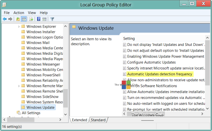Click the Windows SideShow folder icon
This screenshot has width=212, height=131.
(23, 96)
